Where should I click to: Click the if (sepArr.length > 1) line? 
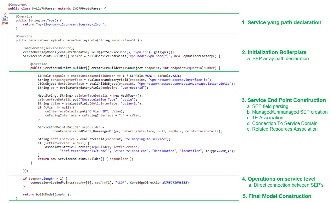click(45, 178)
